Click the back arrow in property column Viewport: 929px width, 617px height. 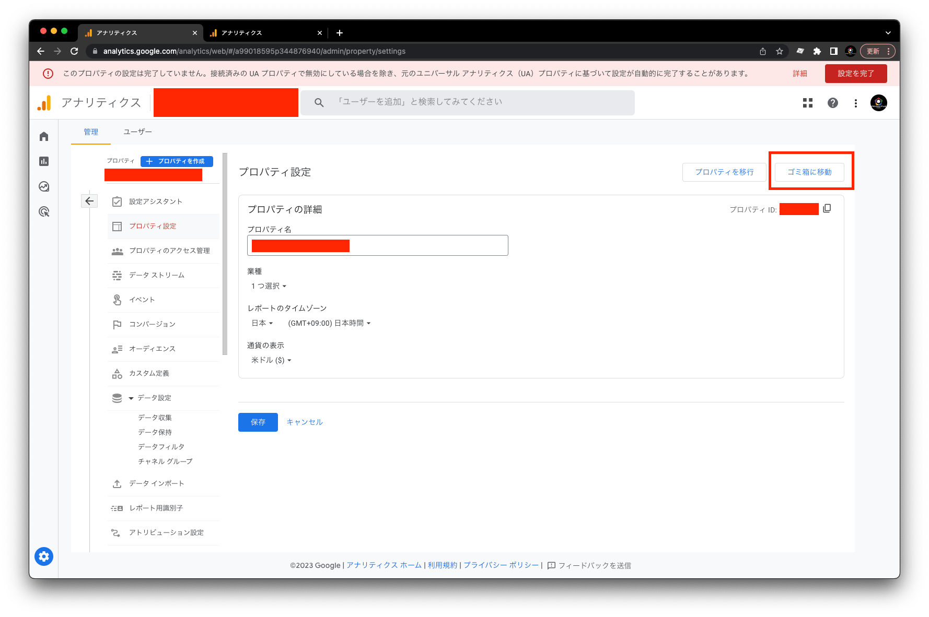click(x=89, y=201)
